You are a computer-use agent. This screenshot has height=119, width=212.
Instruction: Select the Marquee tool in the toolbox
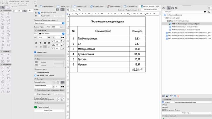(8, 7)
